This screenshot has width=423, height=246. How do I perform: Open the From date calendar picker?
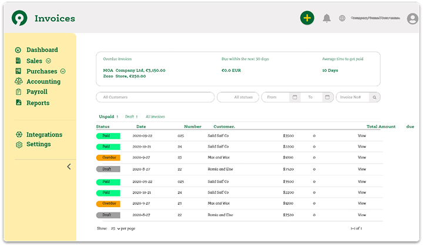tap(294, 97)
